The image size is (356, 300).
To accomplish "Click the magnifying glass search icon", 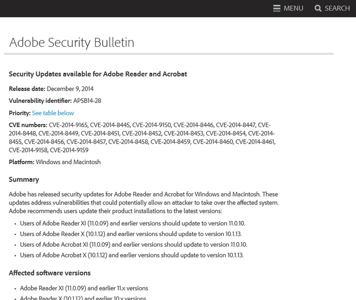I will point(318,8).
